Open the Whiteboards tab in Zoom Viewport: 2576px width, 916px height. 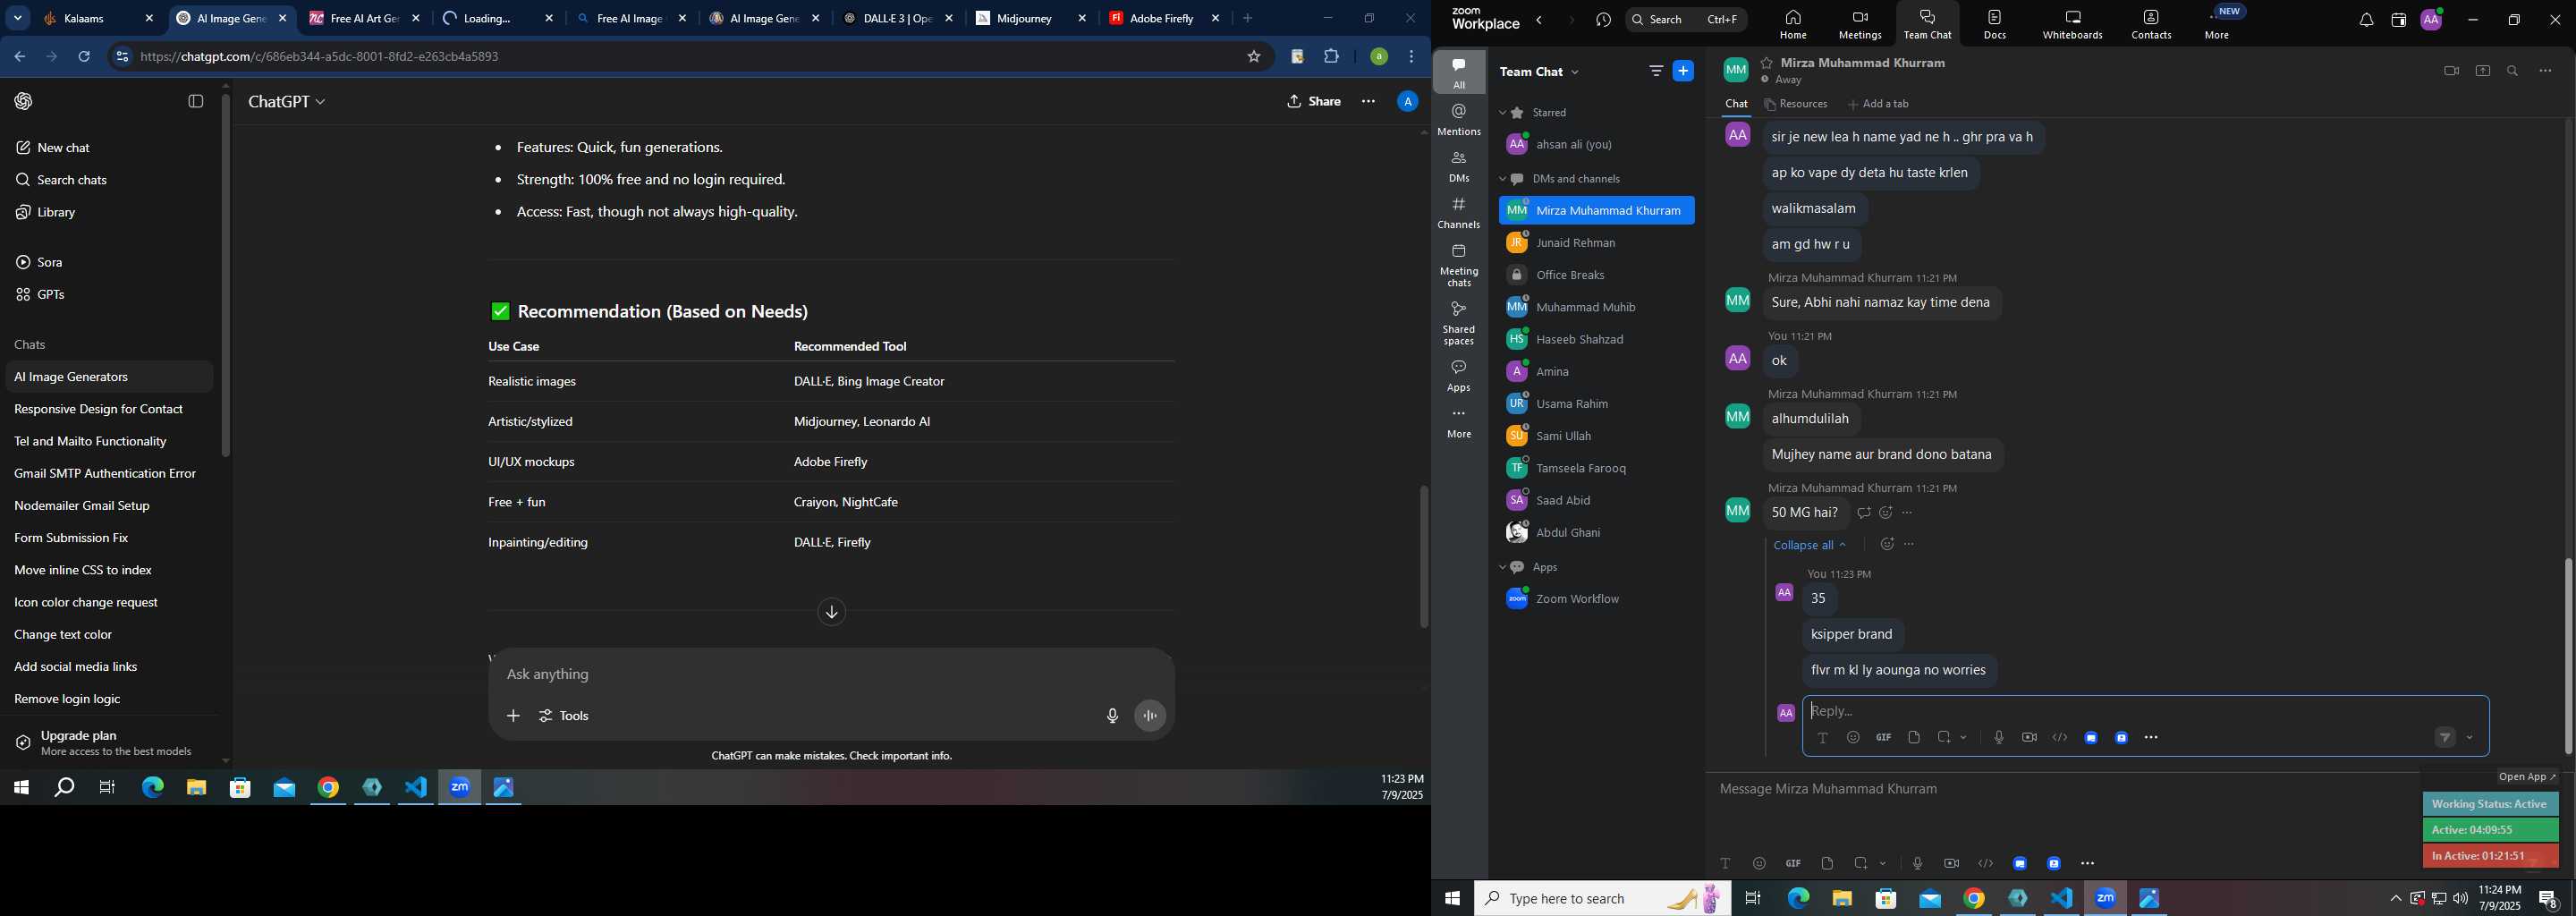[x=2072, y=24]
